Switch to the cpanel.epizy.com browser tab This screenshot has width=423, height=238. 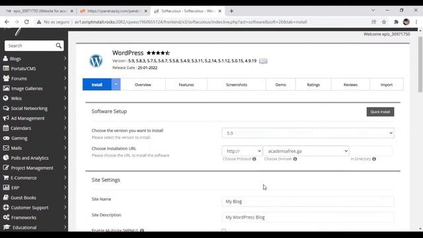[113, 11]
